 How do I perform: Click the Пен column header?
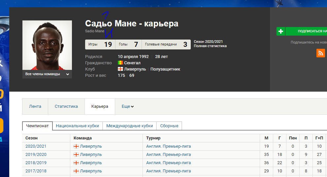coord(293,138)
